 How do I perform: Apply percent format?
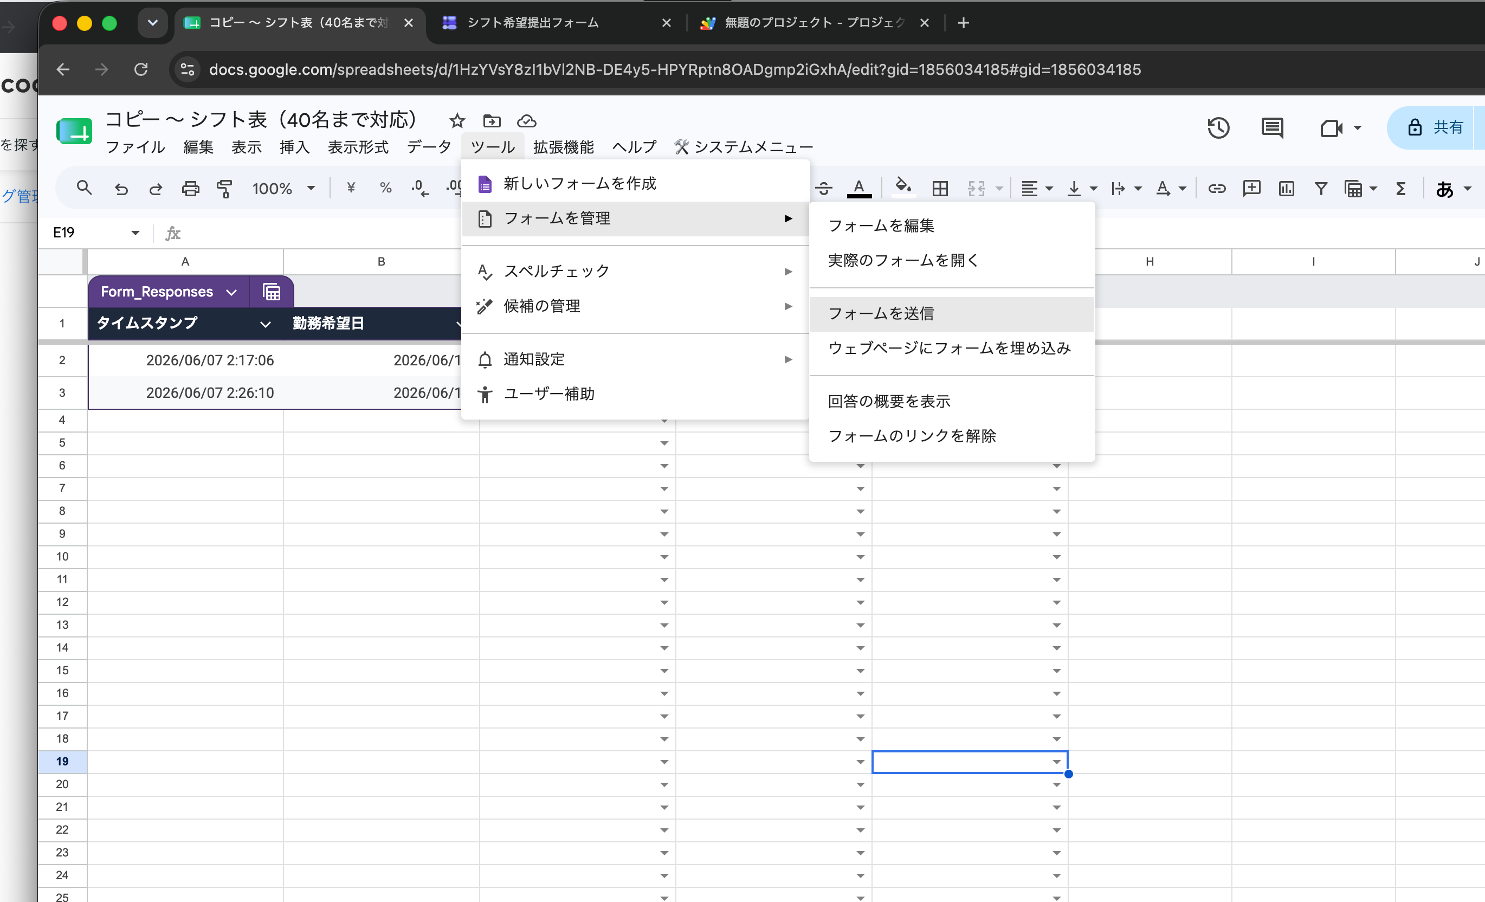pos(386,188)
